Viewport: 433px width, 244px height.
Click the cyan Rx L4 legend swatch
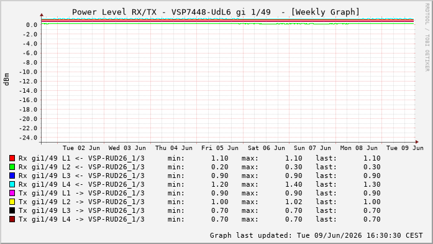(12, 184)
